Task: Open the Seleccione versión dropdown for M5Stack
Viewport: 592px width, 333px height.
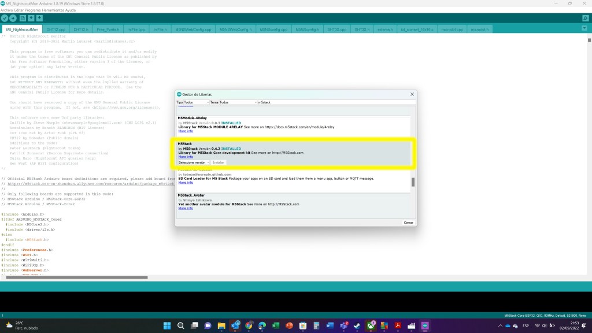Action: point(194,162)
